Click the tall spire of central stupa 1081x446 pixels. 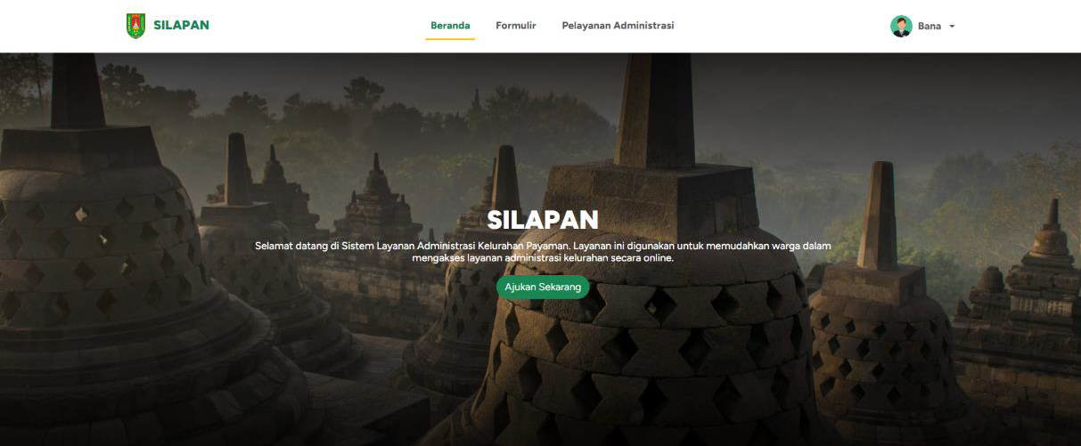[656, 107]
